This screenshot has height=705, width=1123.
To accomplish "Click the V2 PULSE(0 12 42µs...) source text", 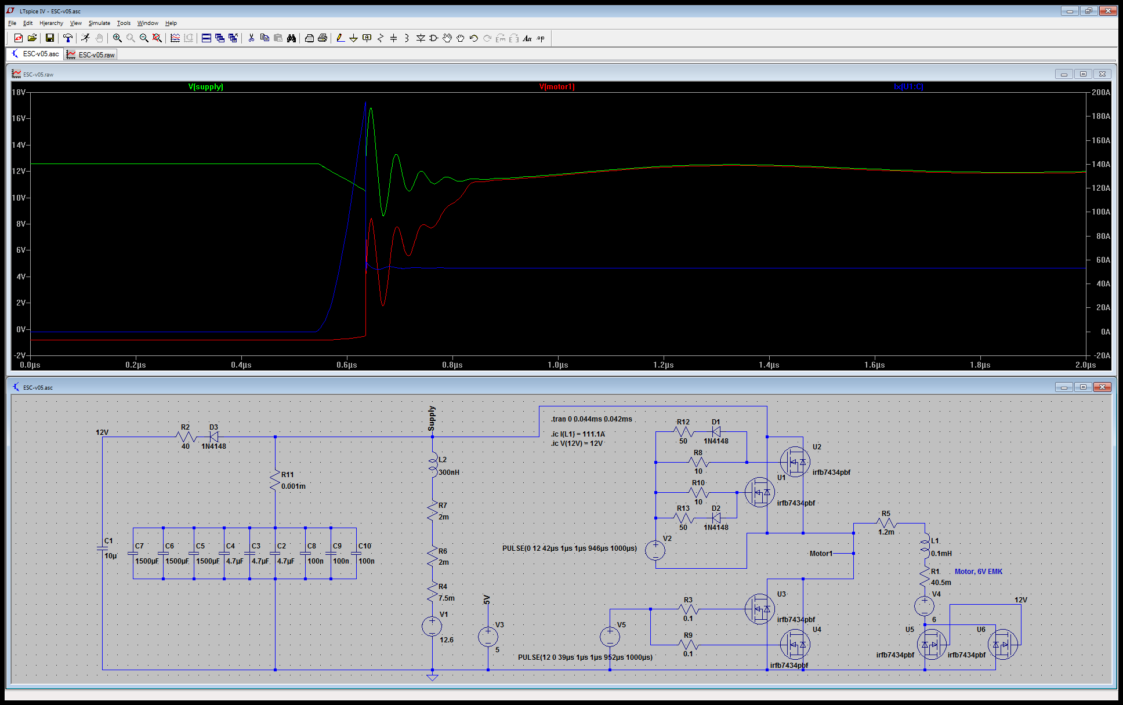I will [x=570, y=548].
